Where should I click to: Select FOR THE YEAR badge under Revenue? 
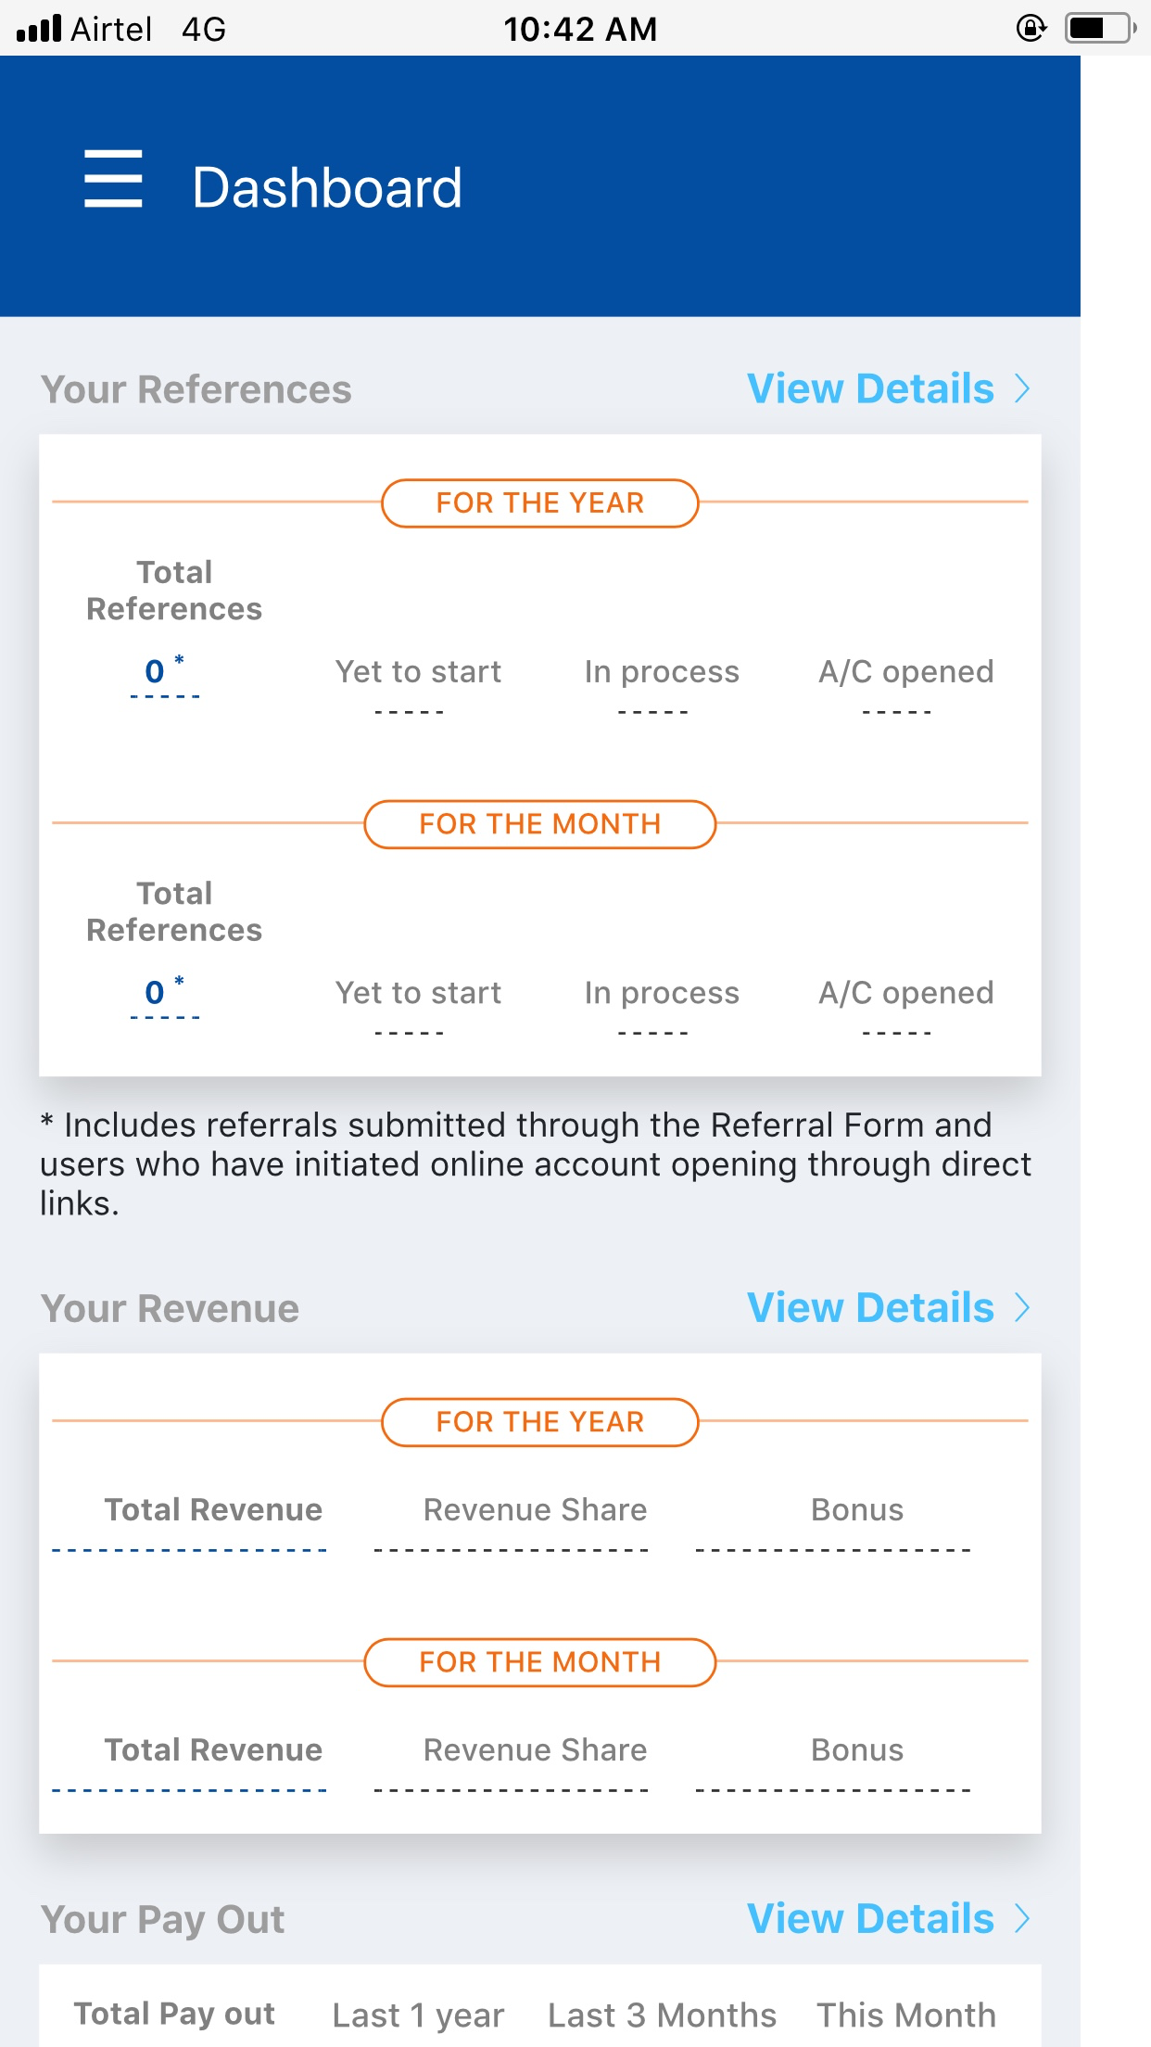539,1421
